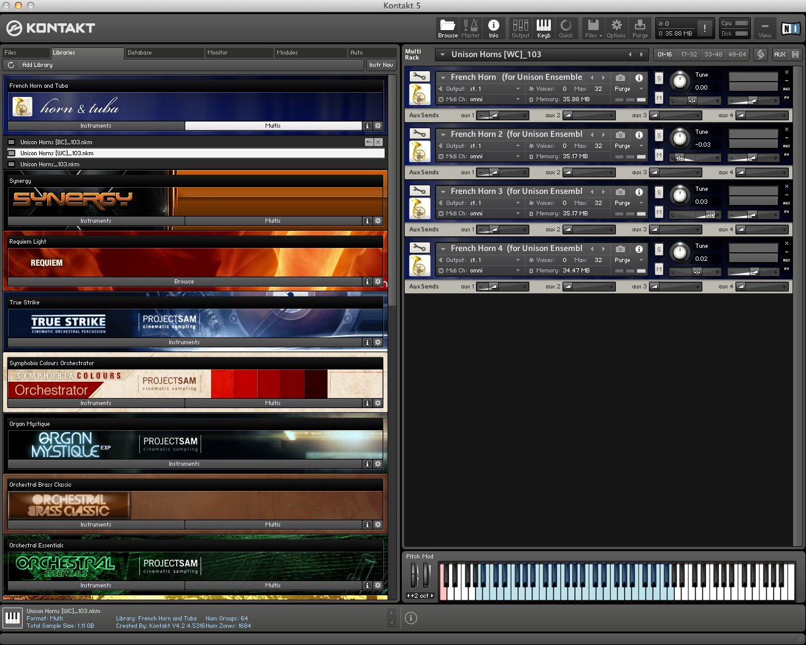Image resolution: width=806 pixels, height=645 pixels.
Task: Solo French Horn 2
Action: point(659,135)
